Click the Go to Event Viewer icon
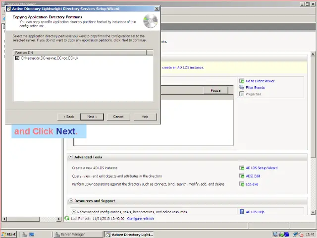This screenshot has width=317, height=238. (x=242, y=81)
